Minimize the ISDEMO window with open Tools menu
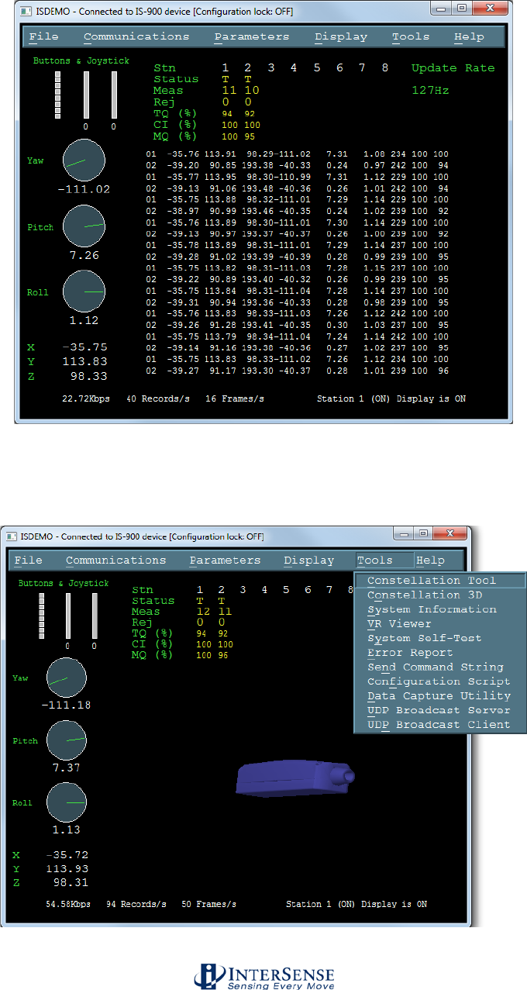527x990 pixels. [x=403, y=533]
